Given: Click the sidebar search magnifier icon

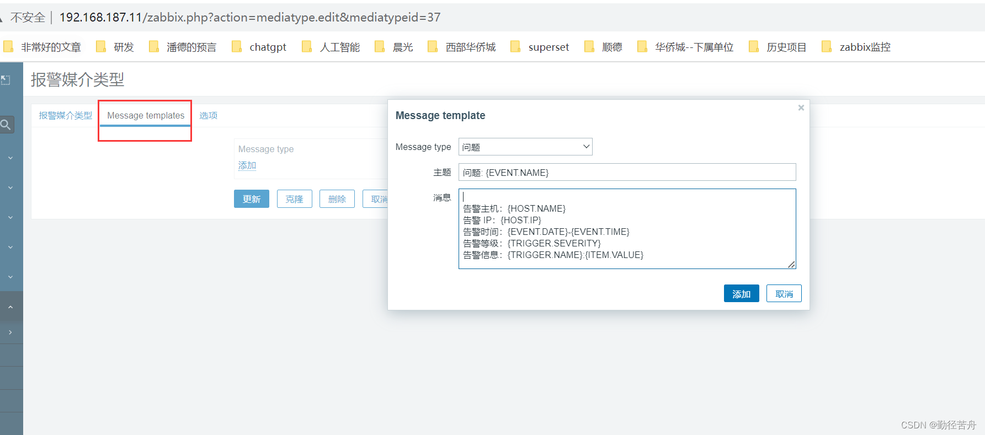Looking at the screenshot, I should (6, 125).
